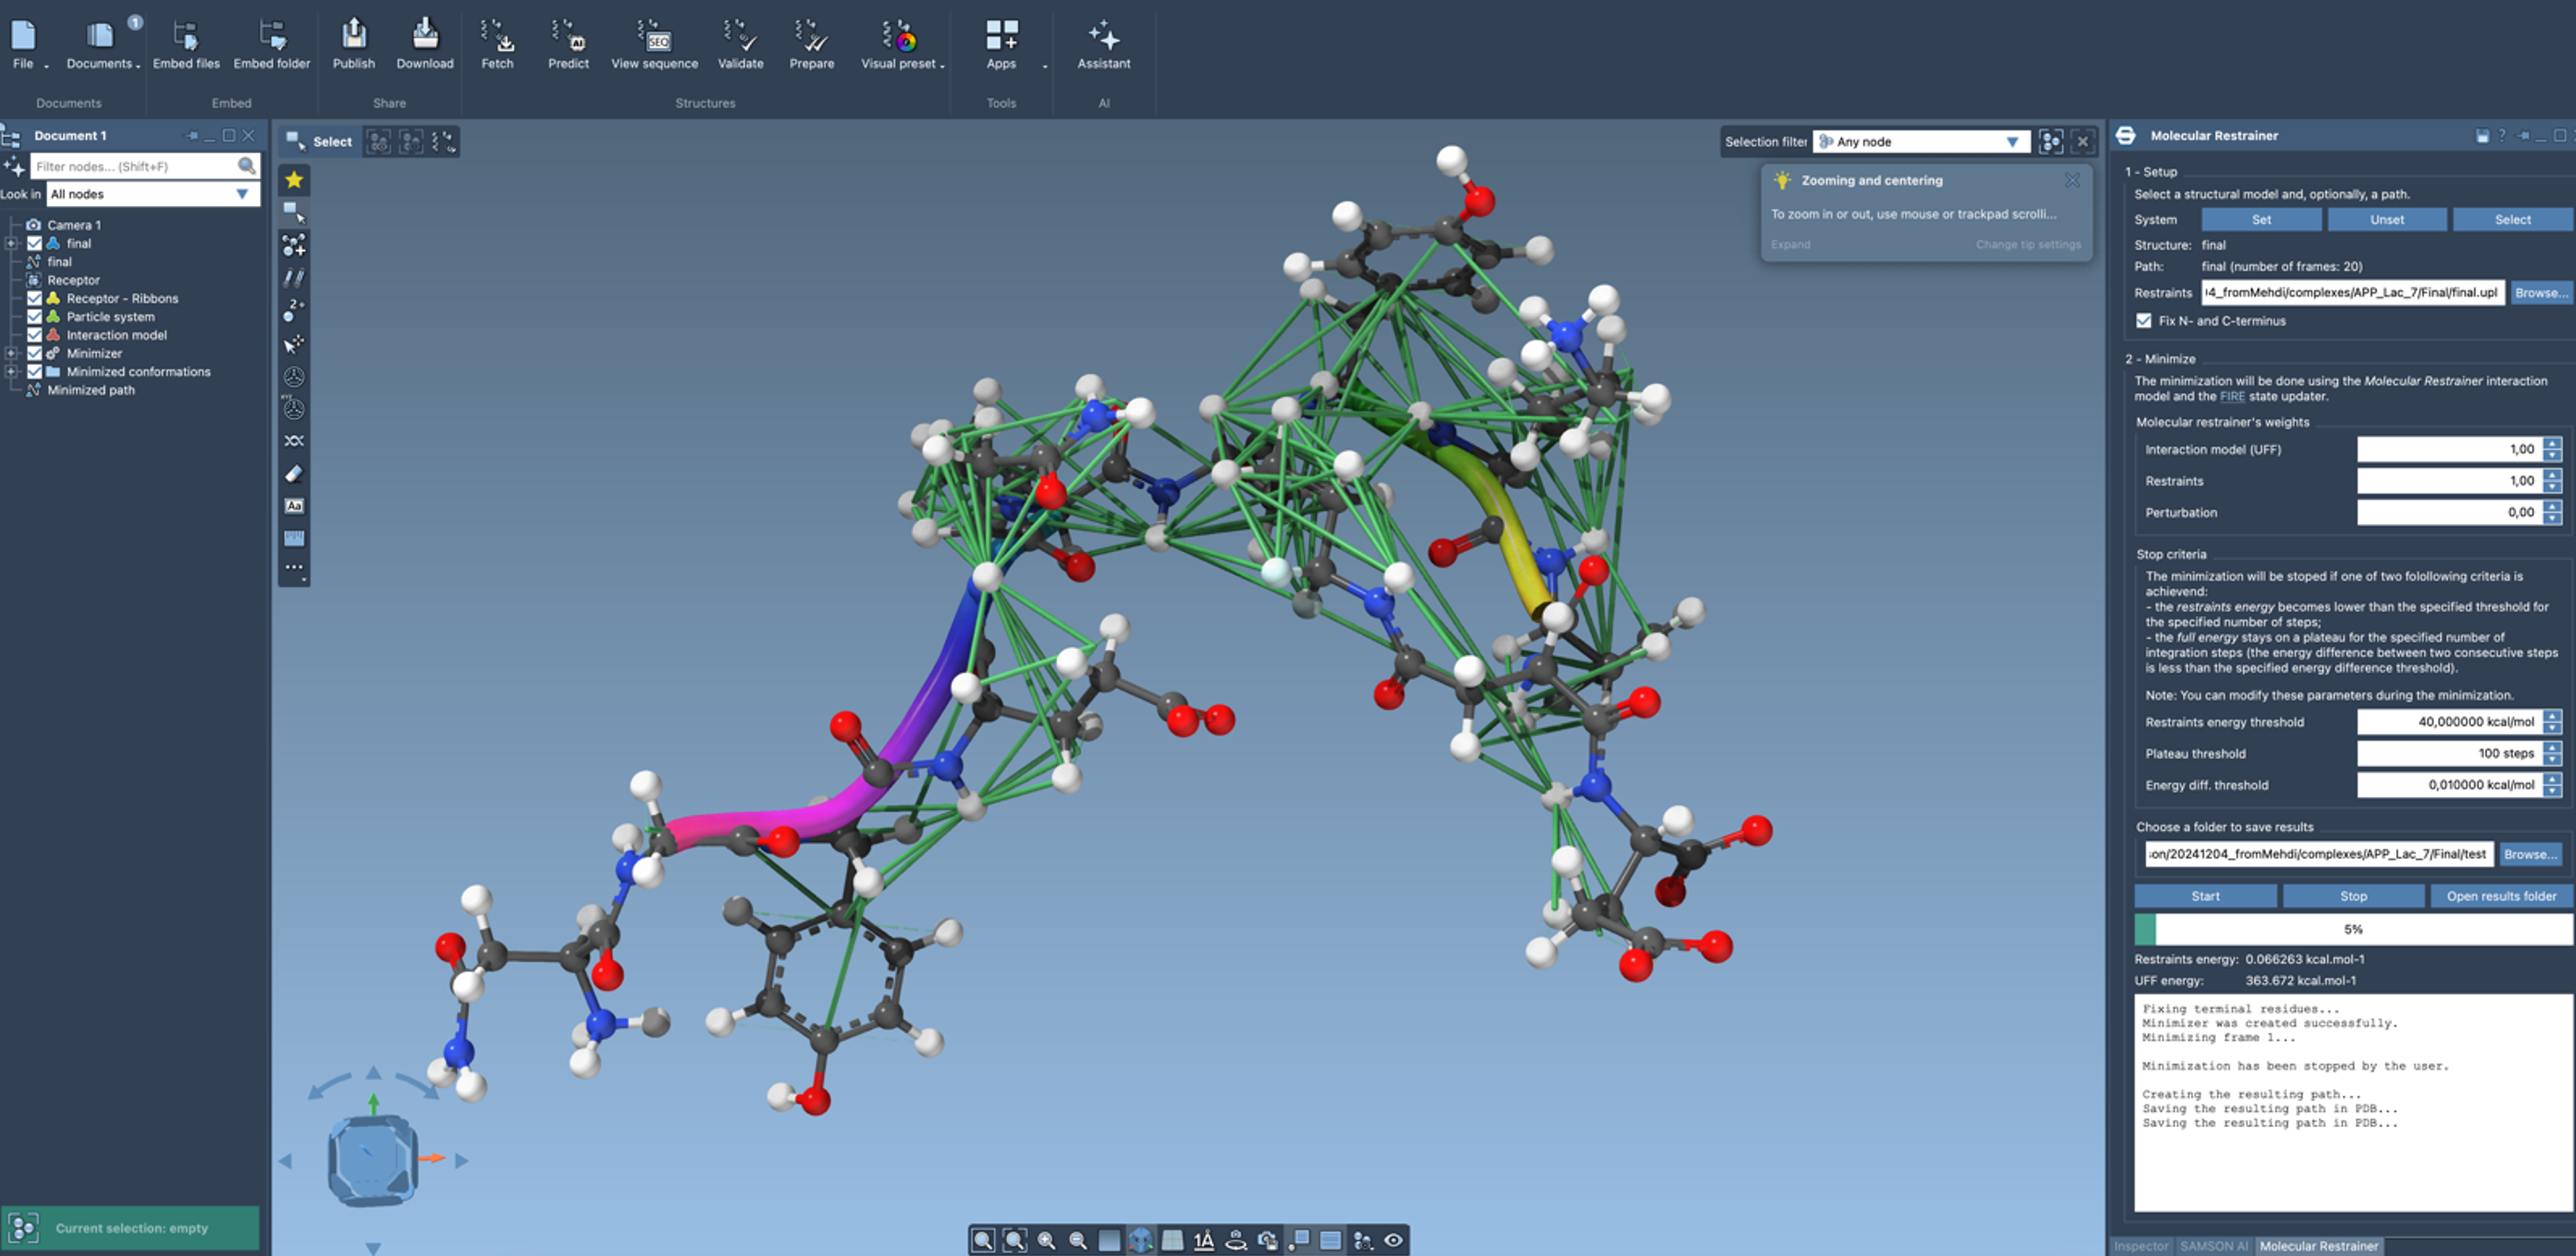Uncheck Fix N- and C-terminus checkbox
The image size is (2576, 1256).
coord(2144,321)
